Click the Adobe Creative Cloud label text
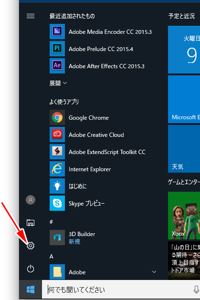Screen dimensions: 200x300 click(x=96, y=135)
